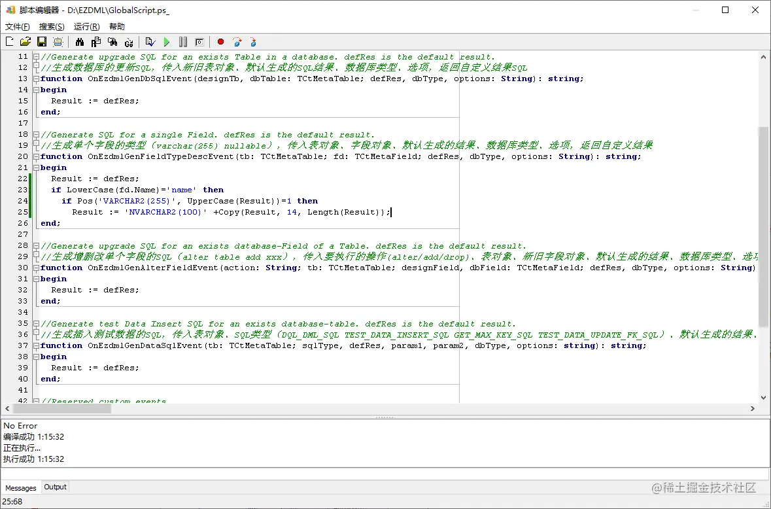Click the input field below messages panel
Image resolution: width=771 pixels, height=509 pixels.
tap(385, 474)
